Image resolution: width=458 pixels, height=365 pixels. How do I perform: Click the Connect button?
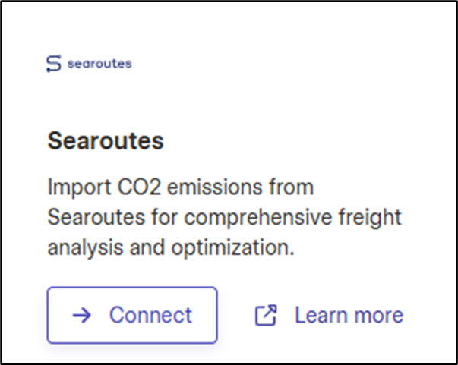pyautogui.click(x=132, y=315)
